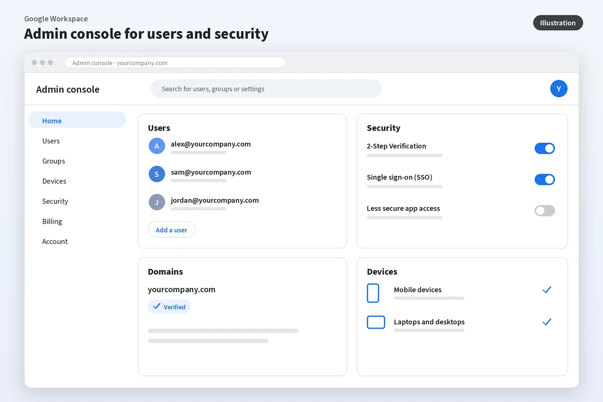Disable the Single sign-on (SSO) switch

click(545, 179)
